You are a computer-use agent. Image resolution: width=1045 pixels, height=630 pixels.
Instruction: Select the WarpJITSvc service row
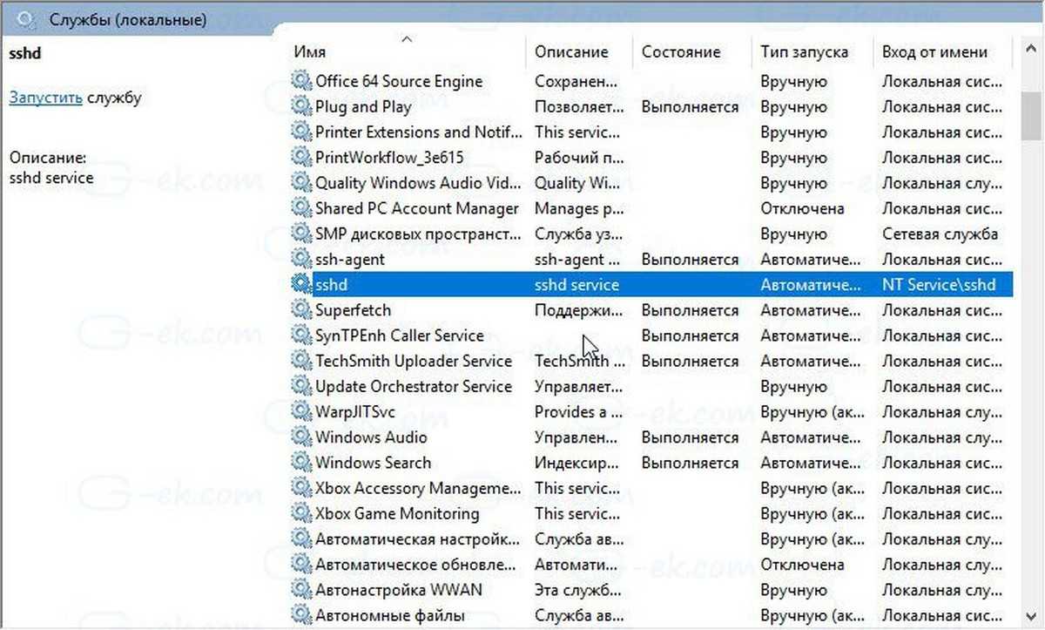click(x=359, y=412)
